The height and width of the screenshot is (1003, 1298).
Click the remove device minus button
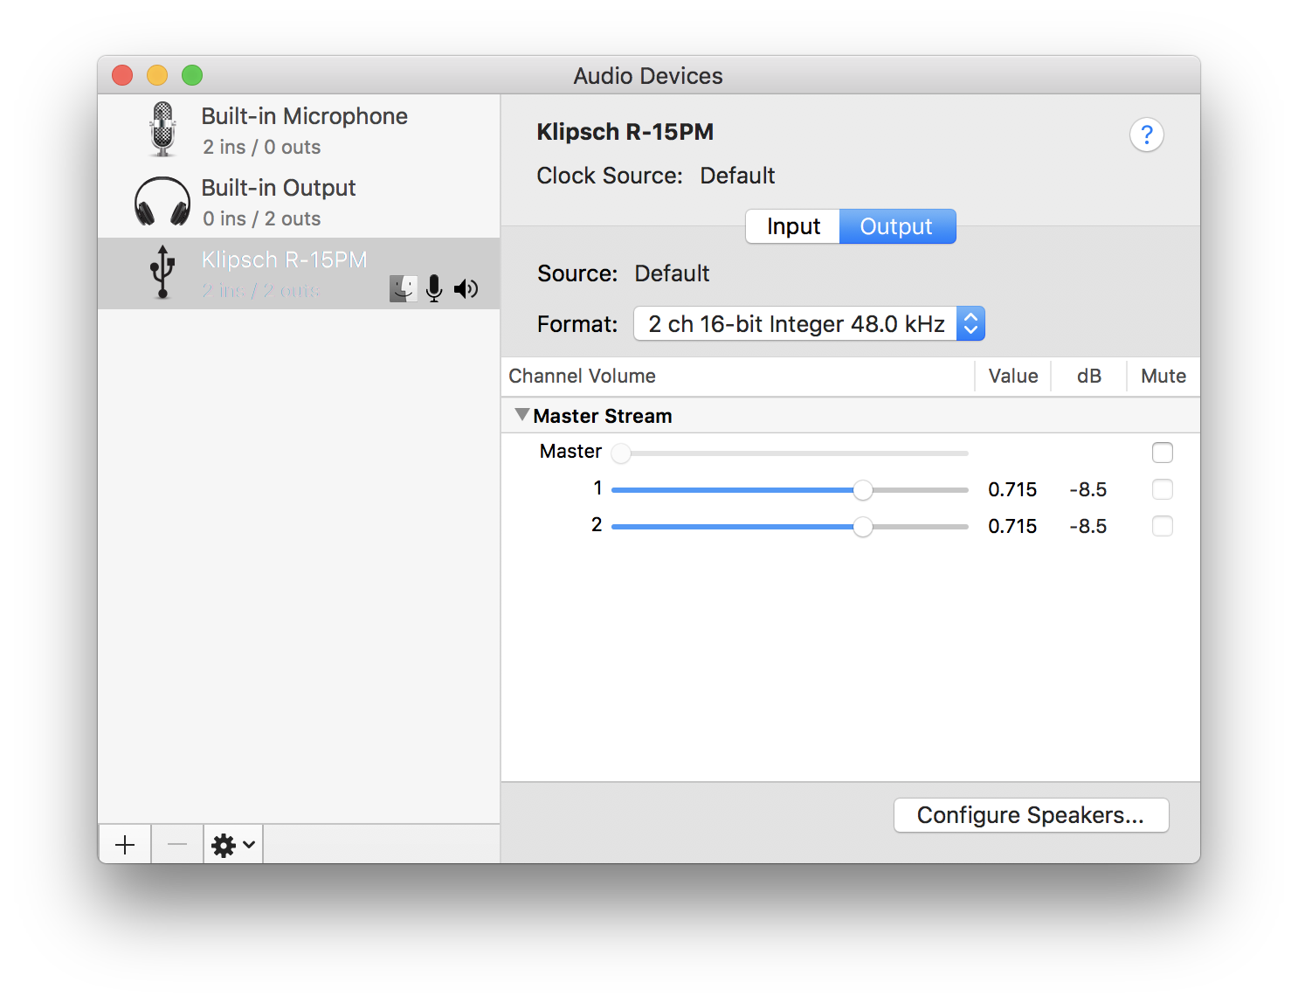pos(176,843)
